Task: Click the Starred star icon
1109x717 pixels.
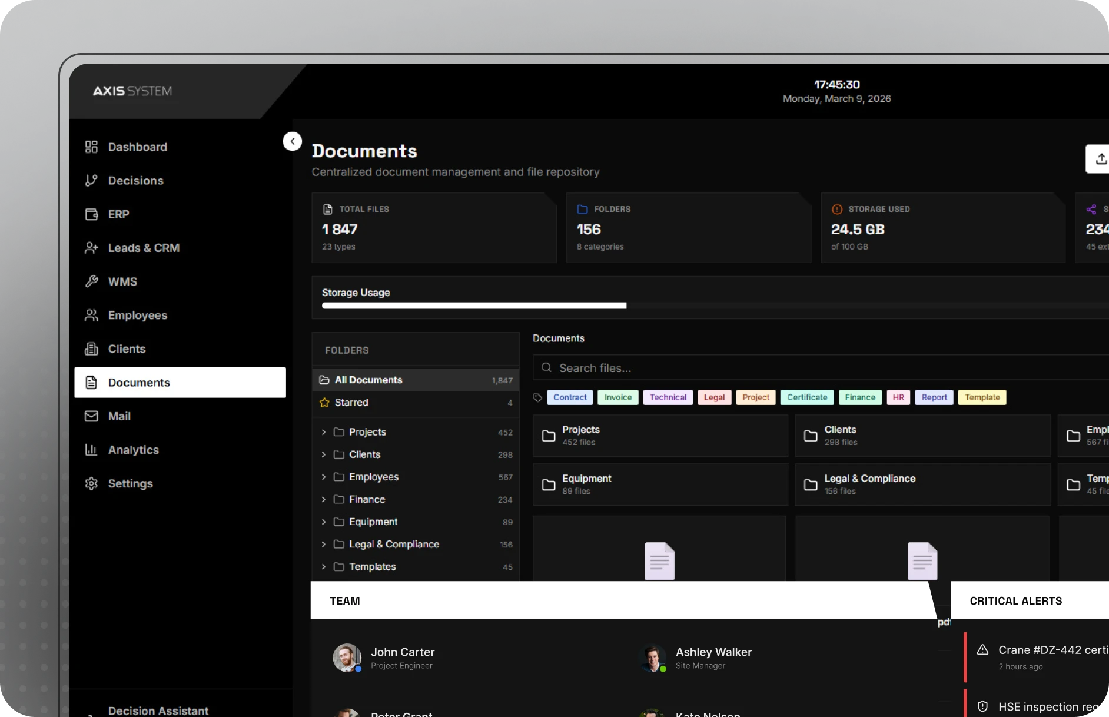Action: [x=324, y=403]
